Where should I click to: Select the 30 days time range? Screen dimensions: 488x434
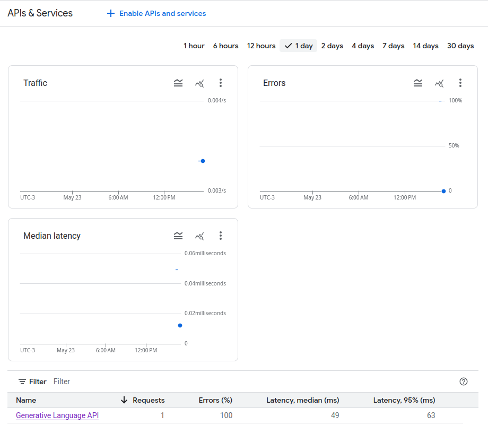coord(460,46)
